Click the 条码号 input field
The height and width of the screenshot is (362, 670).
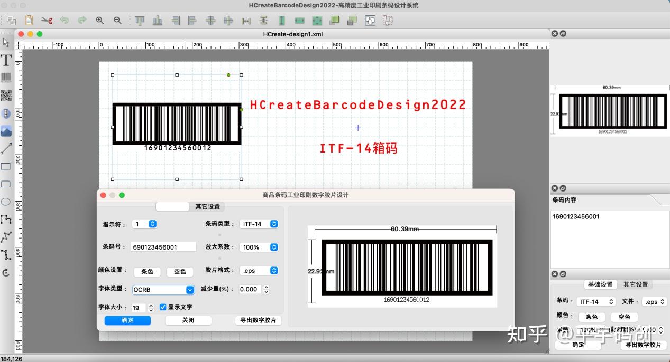(x=163, y=247)
